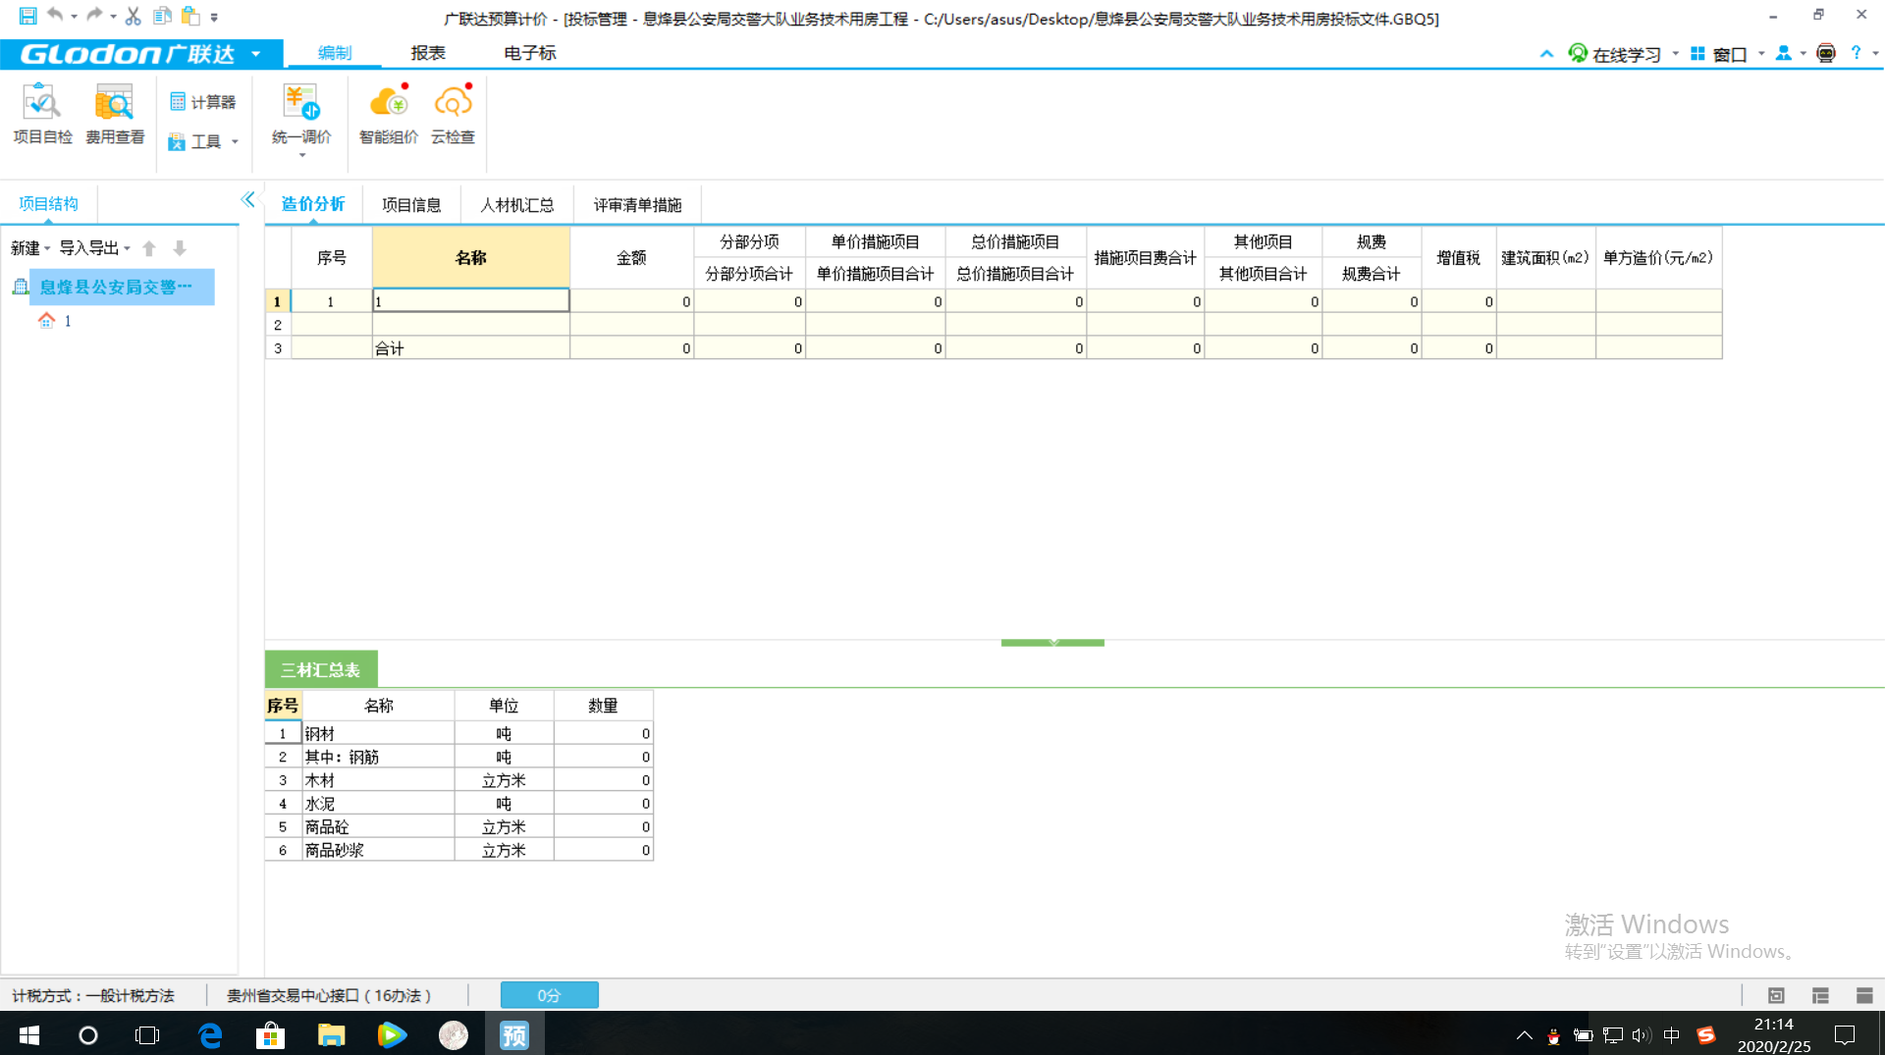Select the 水泥 row
The height and width of the screenshot is (1055, 1885).
[458, 804]
